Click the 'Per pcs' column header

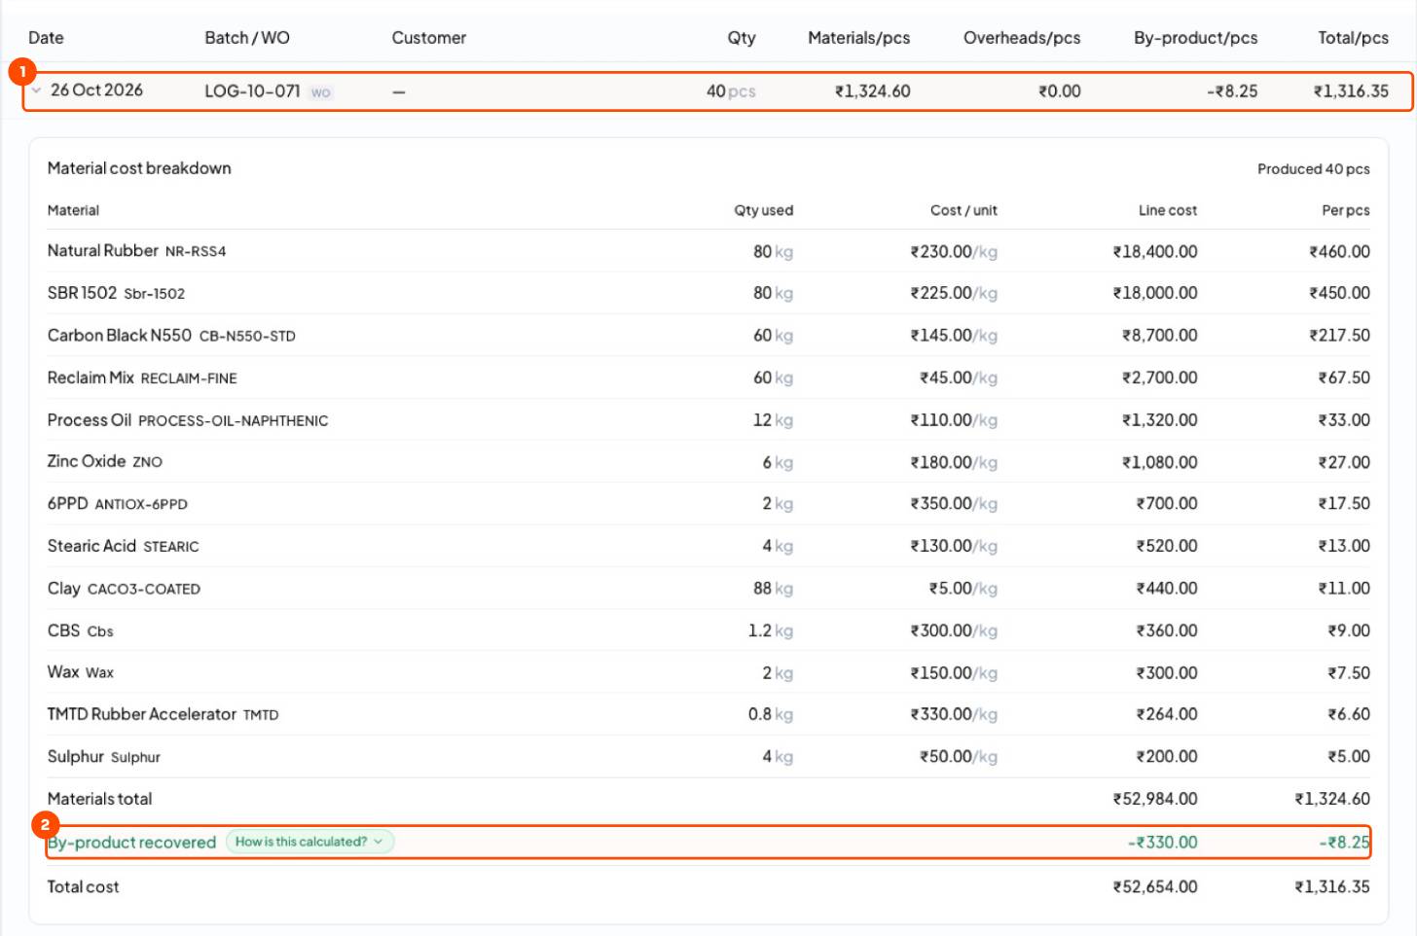pyautogui.click(x=1346, y=210)
